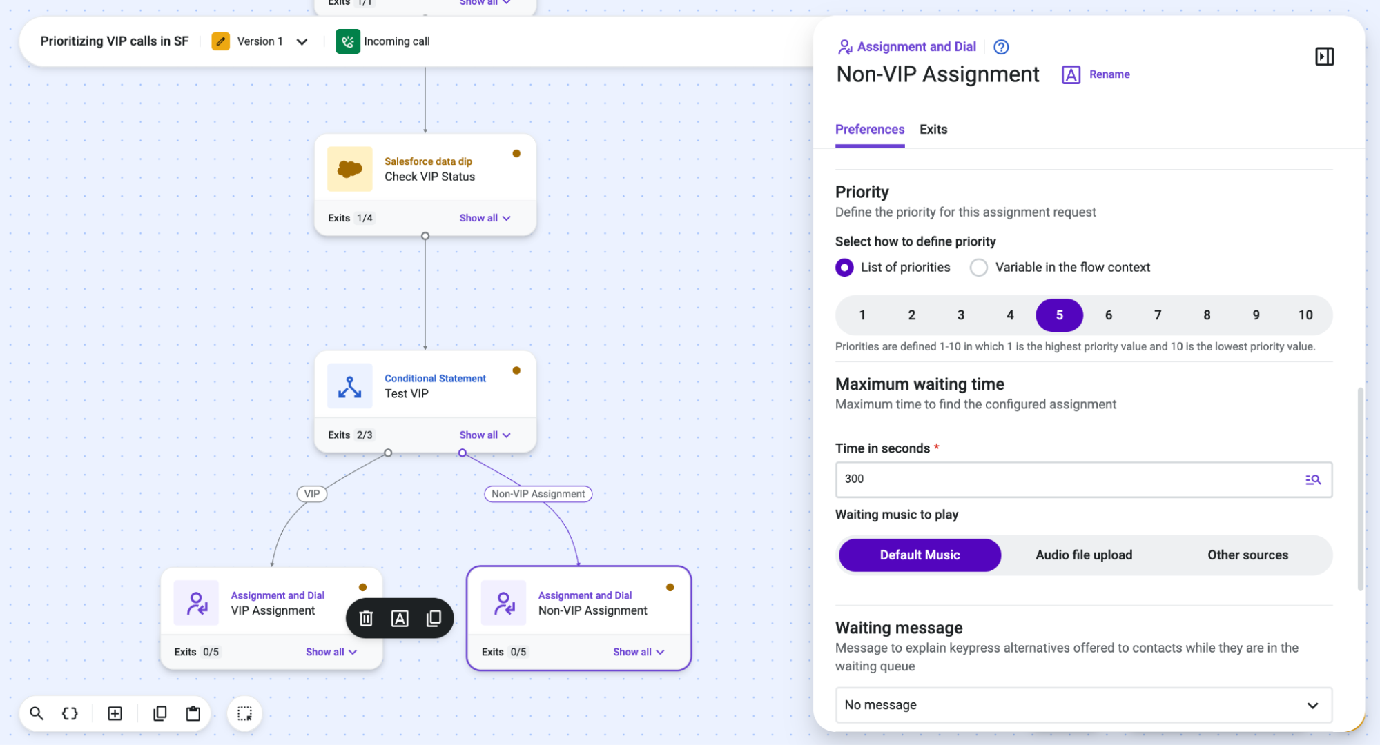Expand Show all on Non-VIP Assignment node

tap(638, 652)
